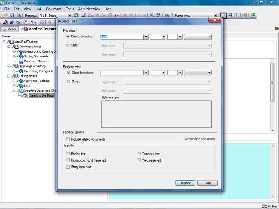Select Replace with Style radio button

pos(68,81)
